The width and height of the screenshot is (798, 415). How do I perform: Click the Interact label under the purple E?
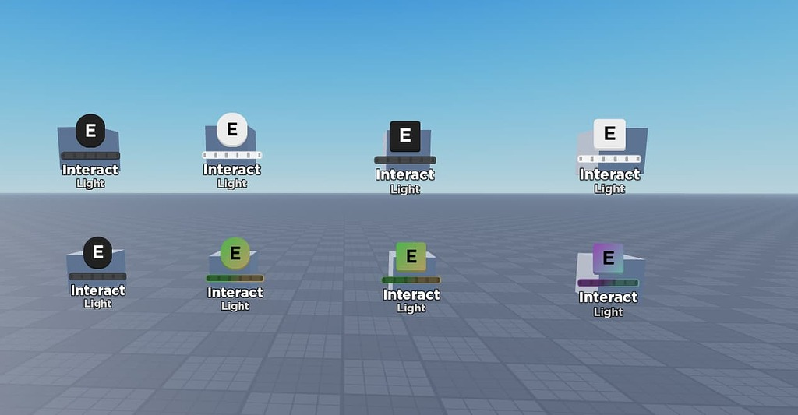point(608,297)
